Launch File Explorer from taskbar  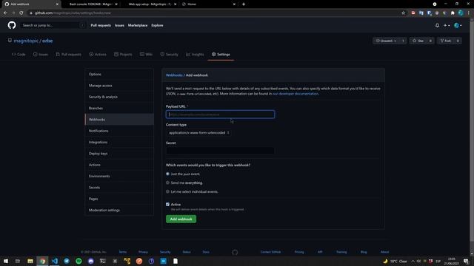pyautogui.click(x=30, y=261)
